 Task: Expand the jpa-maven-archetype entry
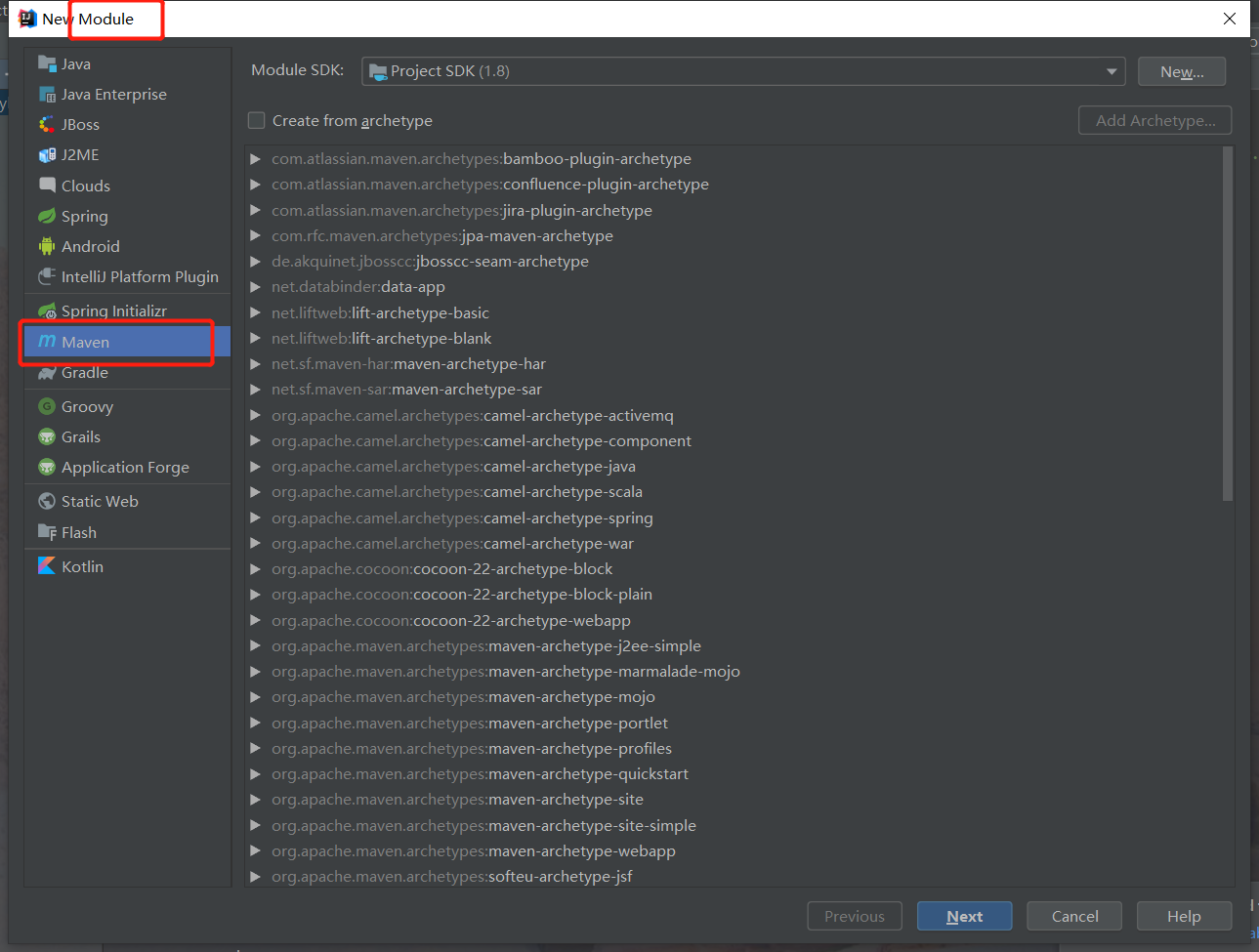(x=255, y=235)
